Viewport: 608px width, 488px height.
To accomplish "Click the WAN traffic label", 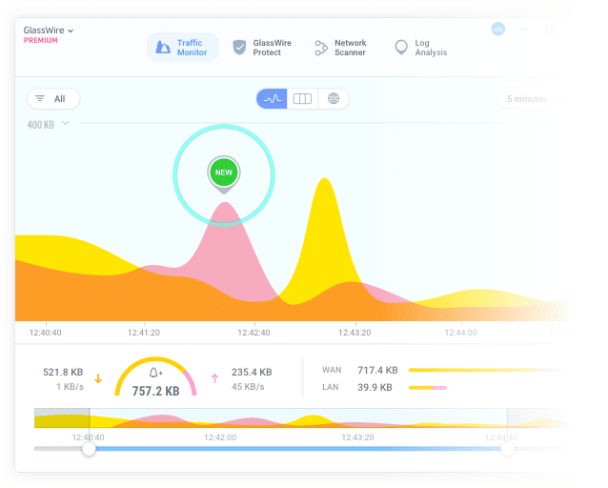I will click(x=332, y=370).
